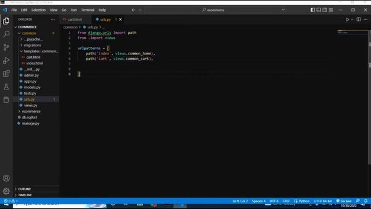This screenshot has height=209, width=371.
Task: Open the Terminal menu
Action: click(x=88, y=10)
